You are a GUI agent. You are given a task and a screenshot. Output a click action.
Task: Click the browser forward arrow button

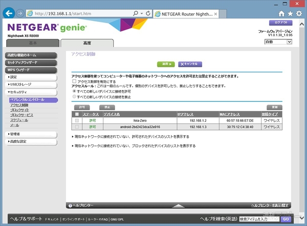19,13
